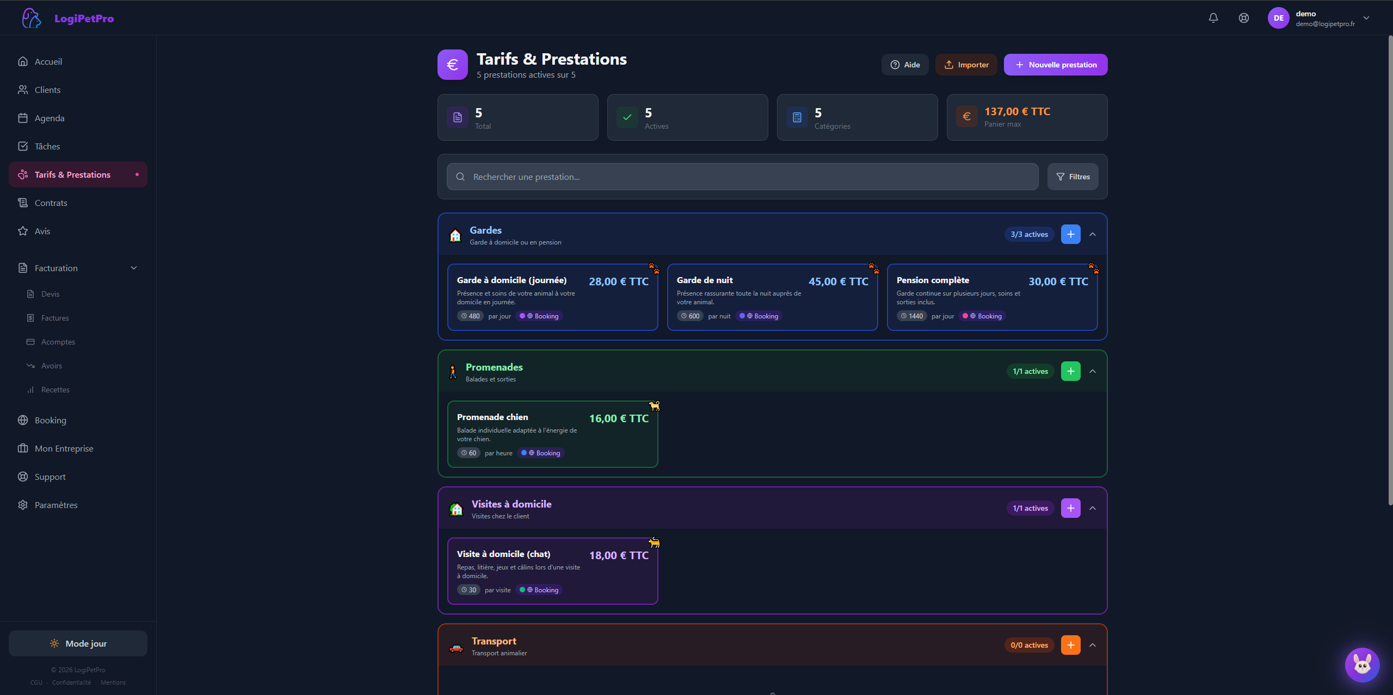Add a prestation to Transport category
Screen dimensions: 1393x695
pos(1070,645)
